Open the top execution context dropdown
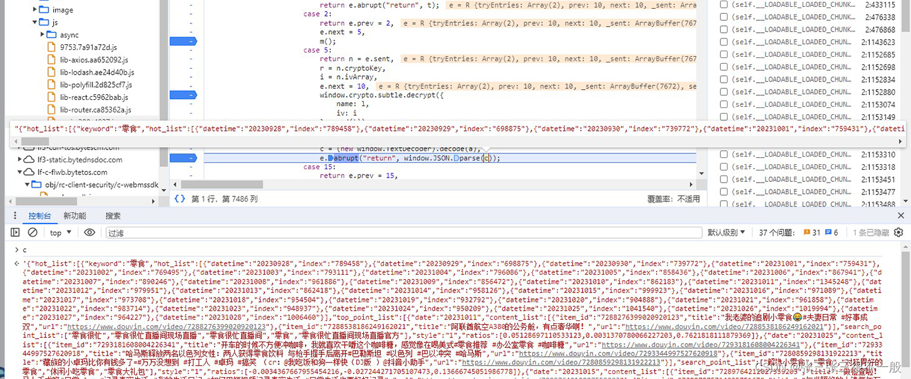Viewport: 911px width, 379px height. click(61, 232)
